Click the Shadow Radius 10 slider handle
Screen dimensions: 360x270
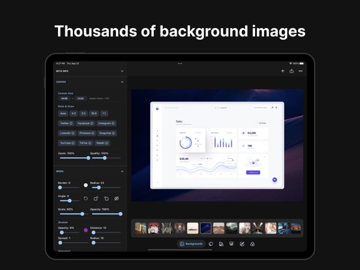coord(94,243)
